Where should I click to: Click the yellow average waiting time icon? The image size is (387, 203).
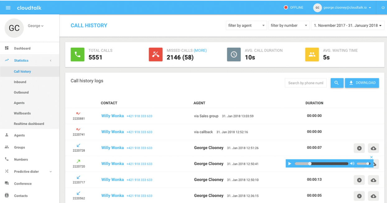point(312,54)
